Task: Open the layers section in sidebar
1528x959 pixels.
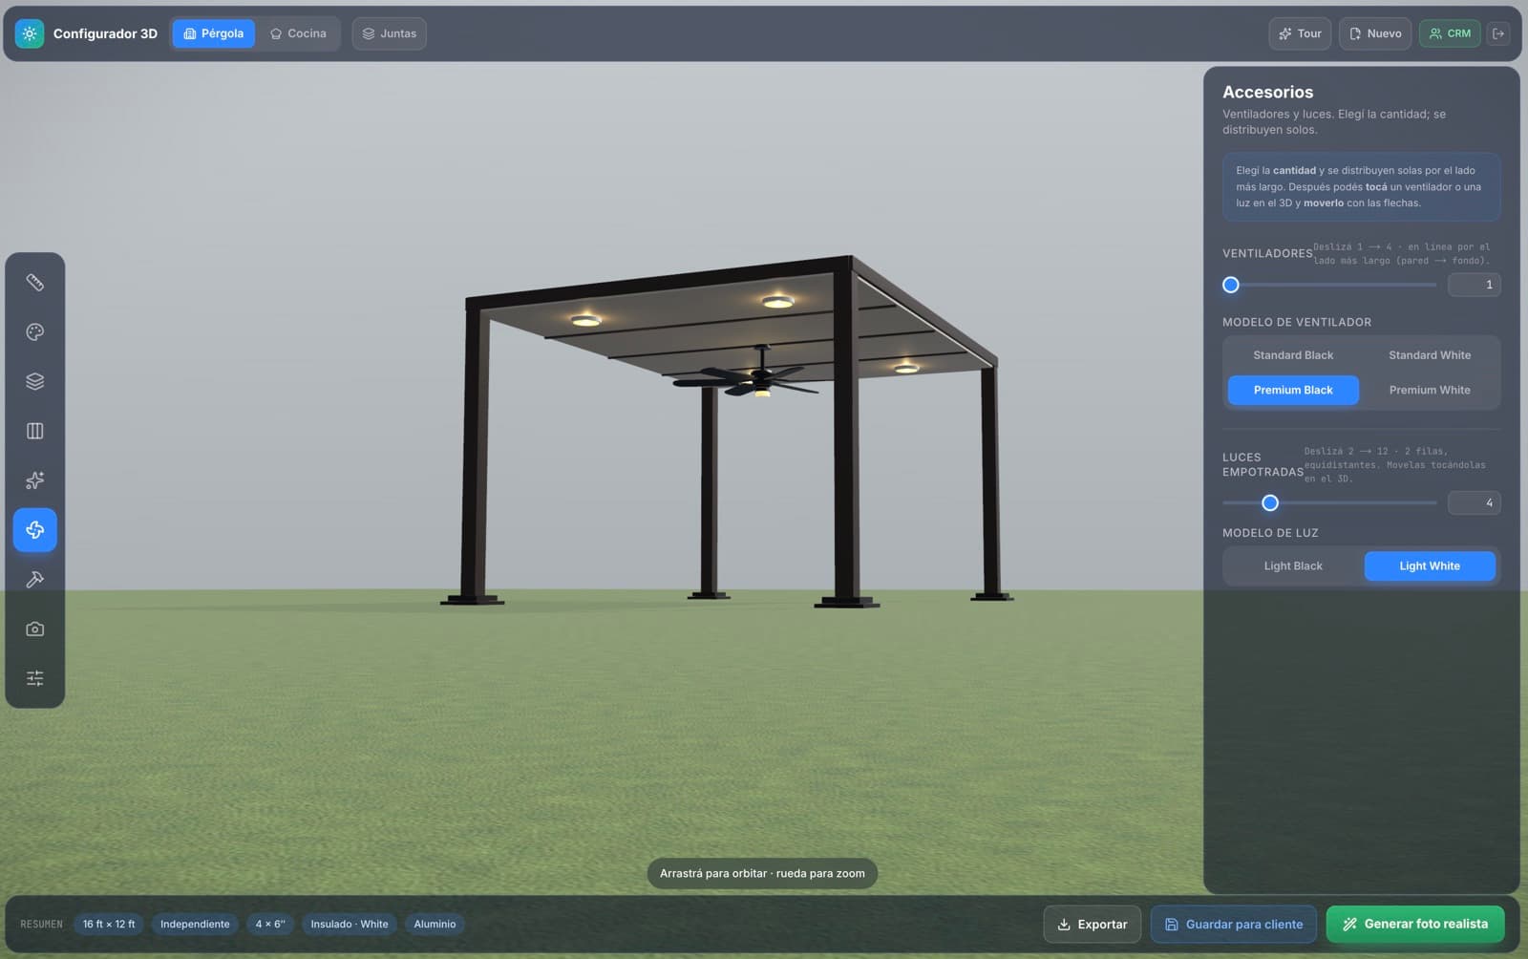Action: (x=35, y=381)
